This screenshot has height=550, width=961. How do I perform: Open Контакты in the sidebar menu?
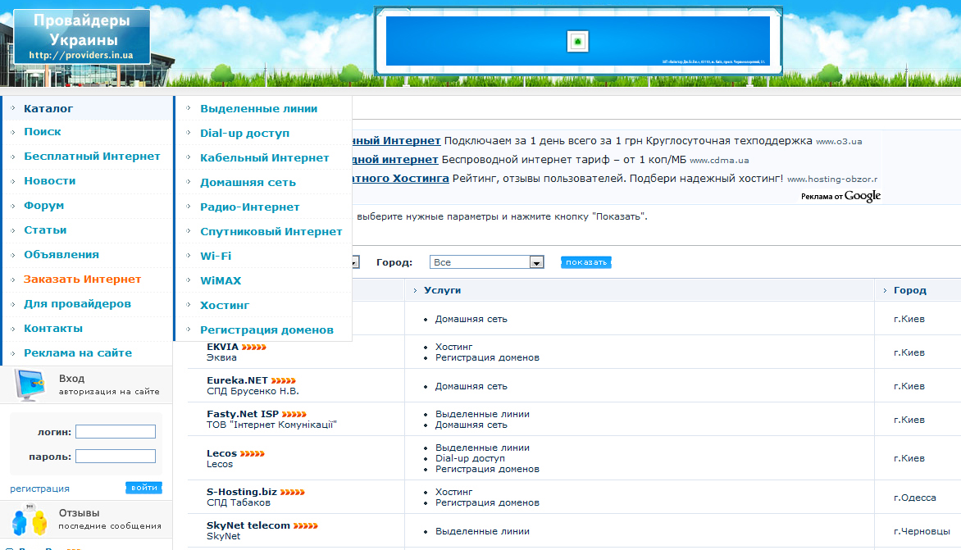click(x=52, y=329)
